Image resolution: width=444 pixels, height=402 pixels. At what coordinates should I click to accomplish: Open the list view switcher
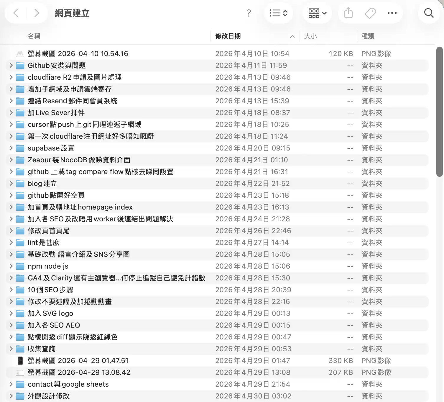[279, 13]
